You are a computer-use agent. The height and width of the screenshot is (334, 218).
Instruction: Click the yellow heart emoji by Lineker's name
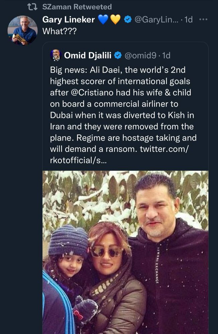[115, 20]
